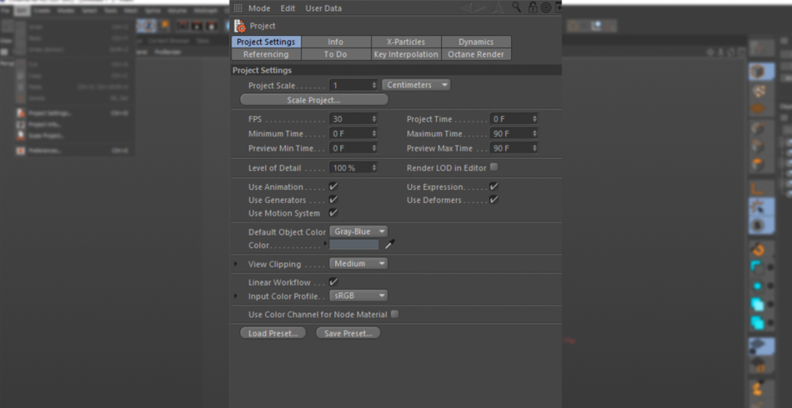Click the search magnifier icon in Attribute Manager
792x408 pixels.
pyautogui.click(x=516, y=7)
